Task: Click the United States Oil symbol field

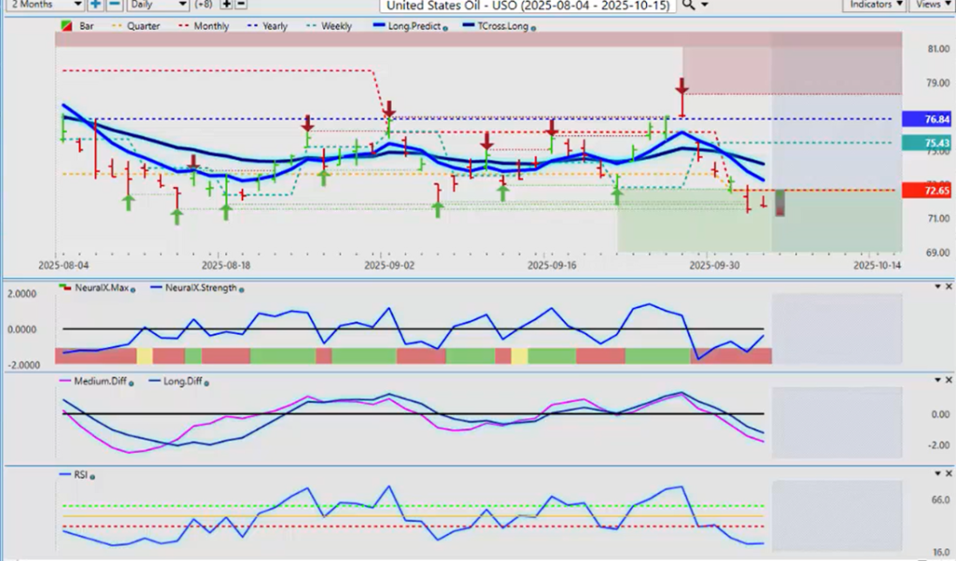Action: 527,5
